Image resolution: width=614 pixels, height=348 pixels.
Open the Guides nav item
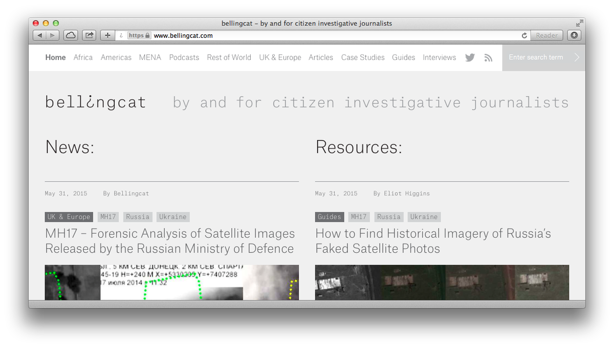pyautogui.click(x=404, y=57)
